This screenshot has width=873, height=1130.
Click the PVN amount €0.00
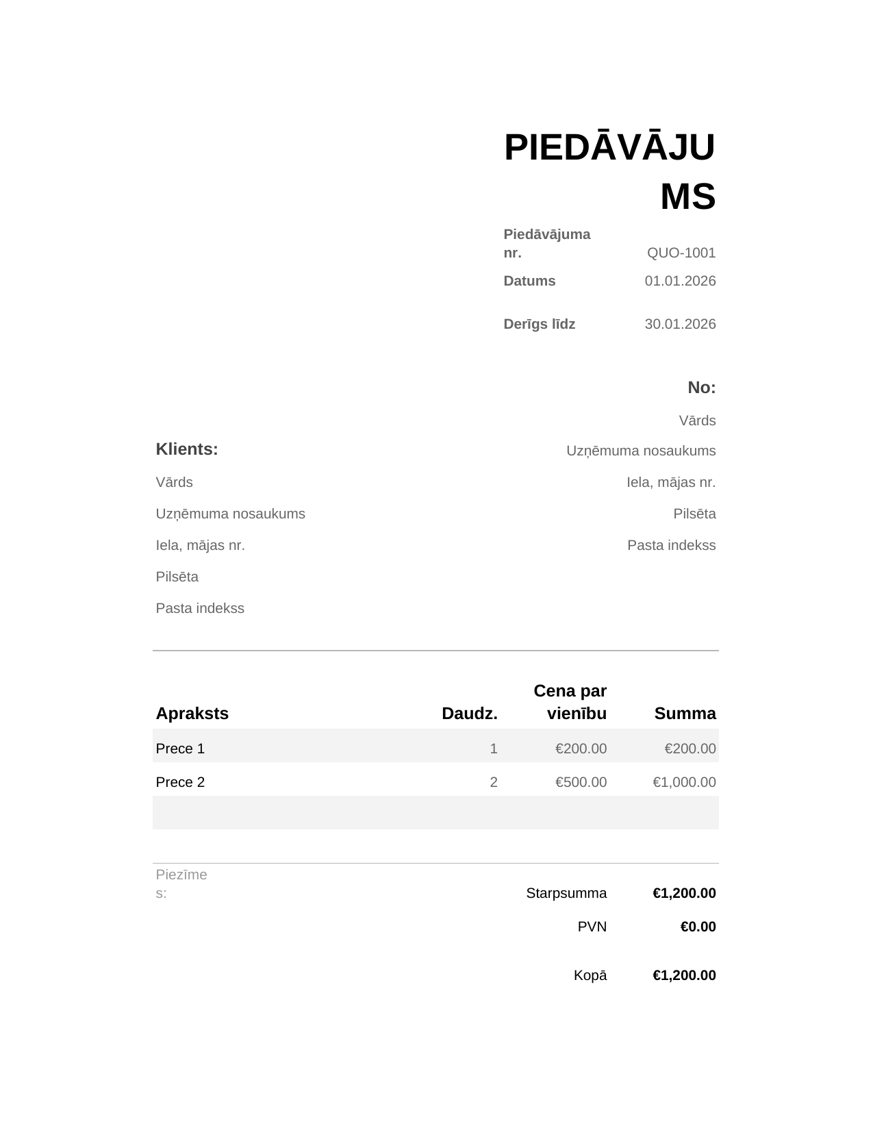[698, 927]
